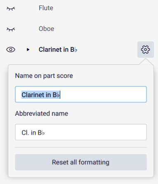Edit the Abbreviated name field

pyautogui.click(x=81, y=132)
